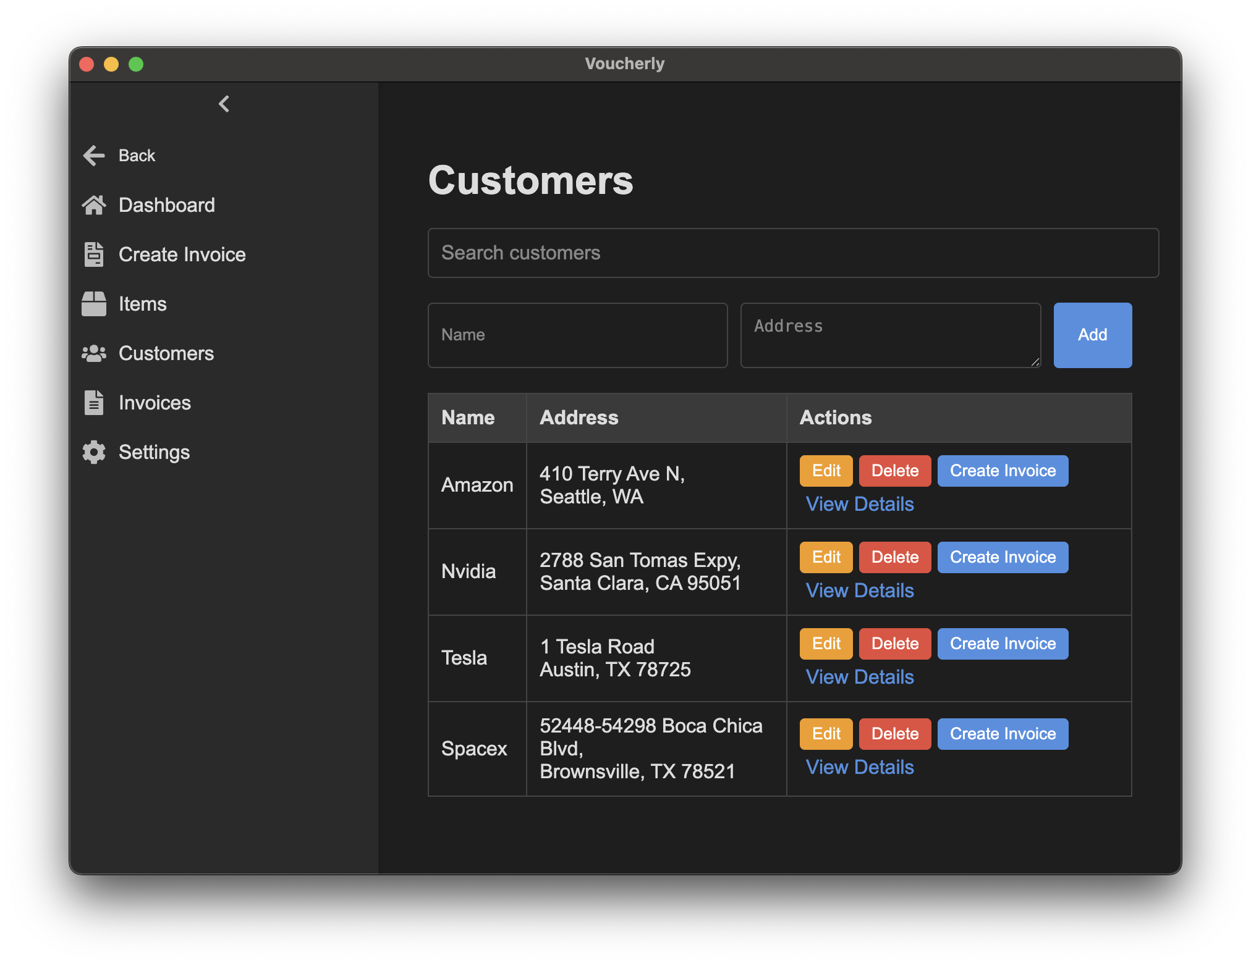
Task: Click the Actions column header
Action: [x=959, y=418]
